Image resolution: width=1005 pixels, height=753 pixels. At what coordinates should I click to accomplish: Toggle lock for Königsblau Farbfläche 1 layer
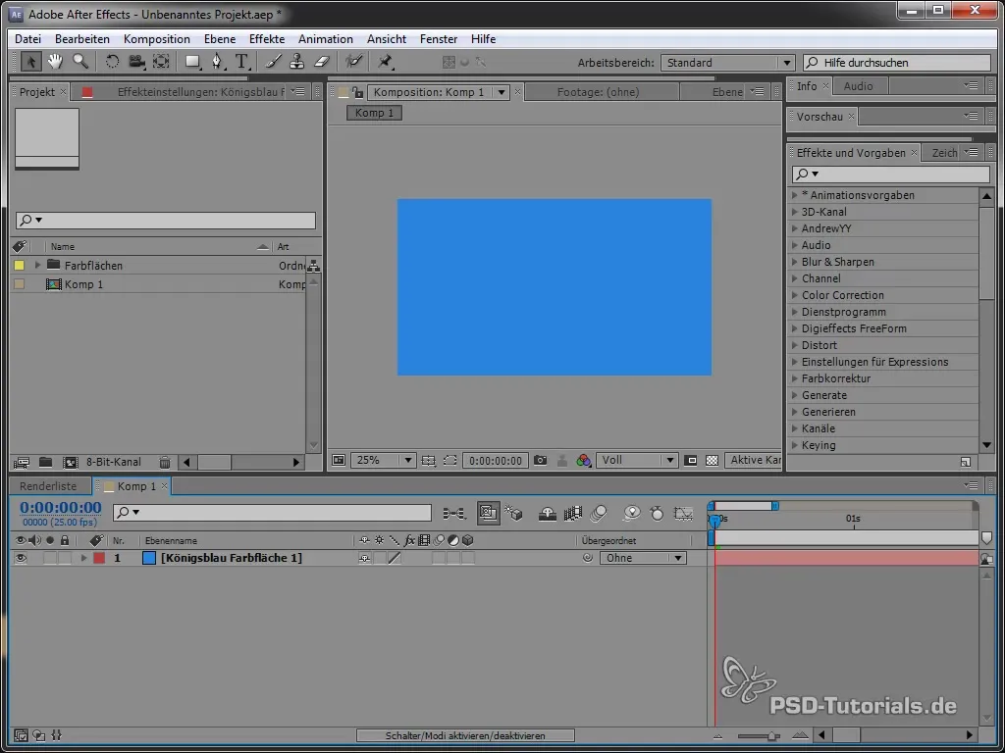pyautogui.click(x=65, y=558)
